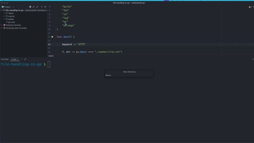Image resolution: width=254 pixels, height=143 pixels.
Task: Click the os.Open call on line 16
Action: click(x=81, y=52)
